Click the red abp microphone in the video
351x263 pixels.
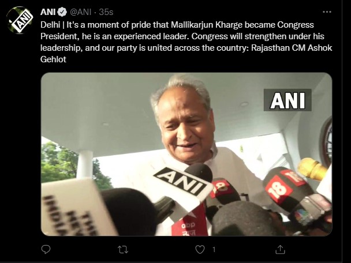click(x=190, y=223)
